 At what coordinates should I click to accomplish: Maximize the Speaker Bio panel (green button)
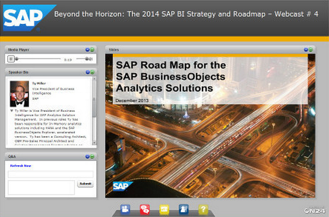pos(92,73)
